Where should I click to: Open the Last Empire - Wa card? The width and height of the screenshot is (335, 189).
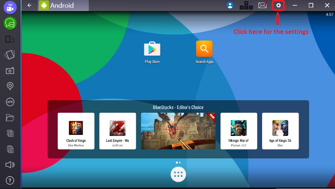[117, 131]
